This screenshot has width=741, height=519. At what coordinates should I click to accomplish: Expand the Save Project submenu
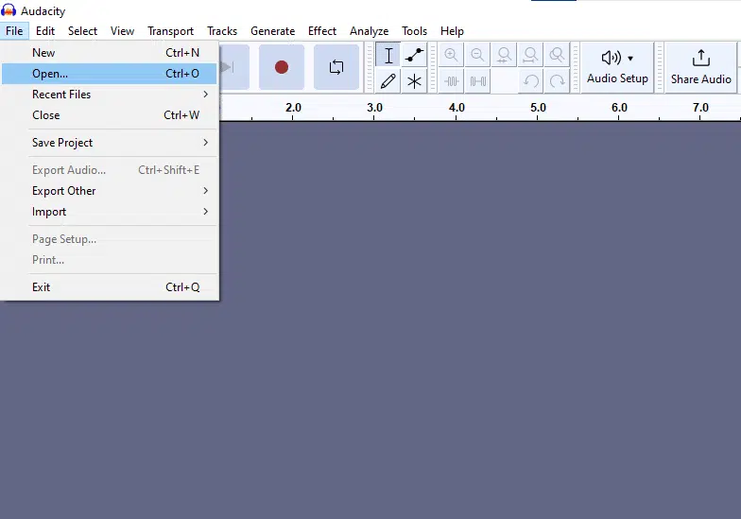pos(110,142)
